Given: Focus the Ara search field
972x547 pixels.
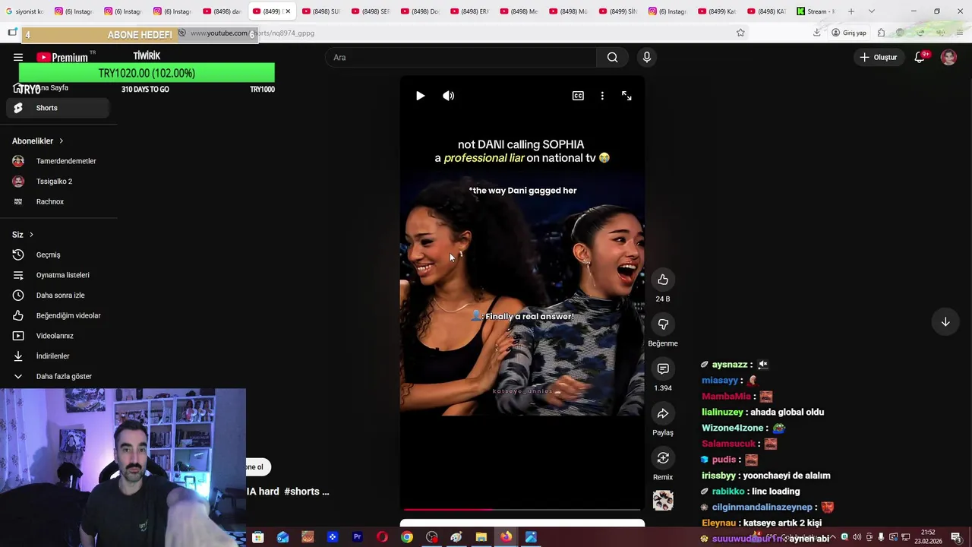Looking at the screenshot, I should pyautogui.click(x=462, y=57).
